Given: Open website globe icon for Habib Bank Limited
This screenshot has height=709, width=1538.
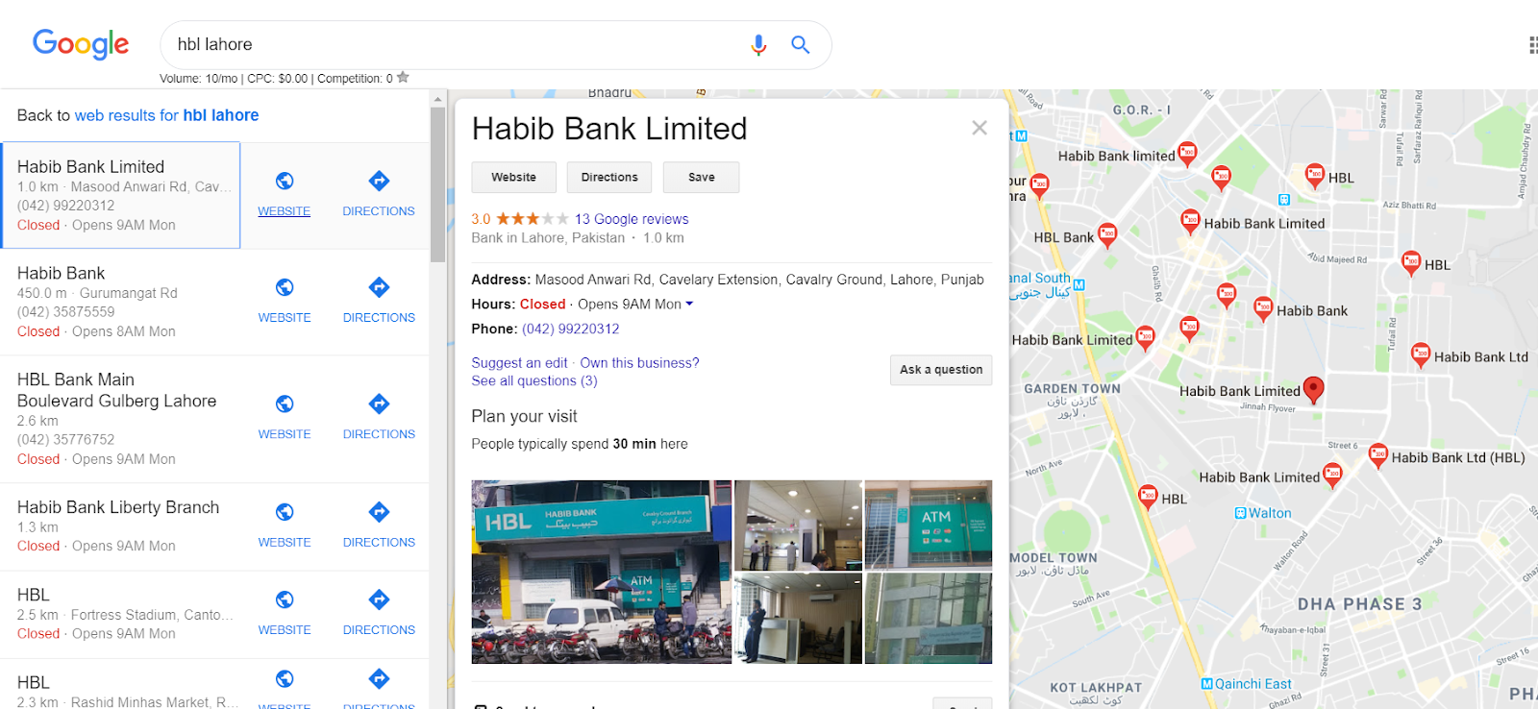Looking at the screenshot, I should pos(285,181).
